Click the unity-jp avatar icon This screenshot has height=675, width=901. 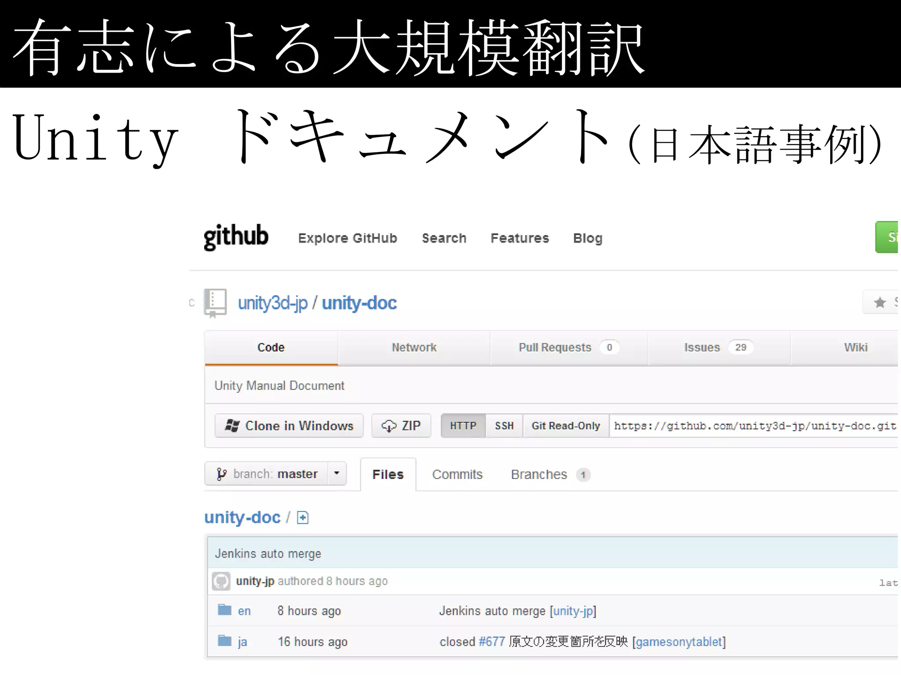(x=221, y=581)
